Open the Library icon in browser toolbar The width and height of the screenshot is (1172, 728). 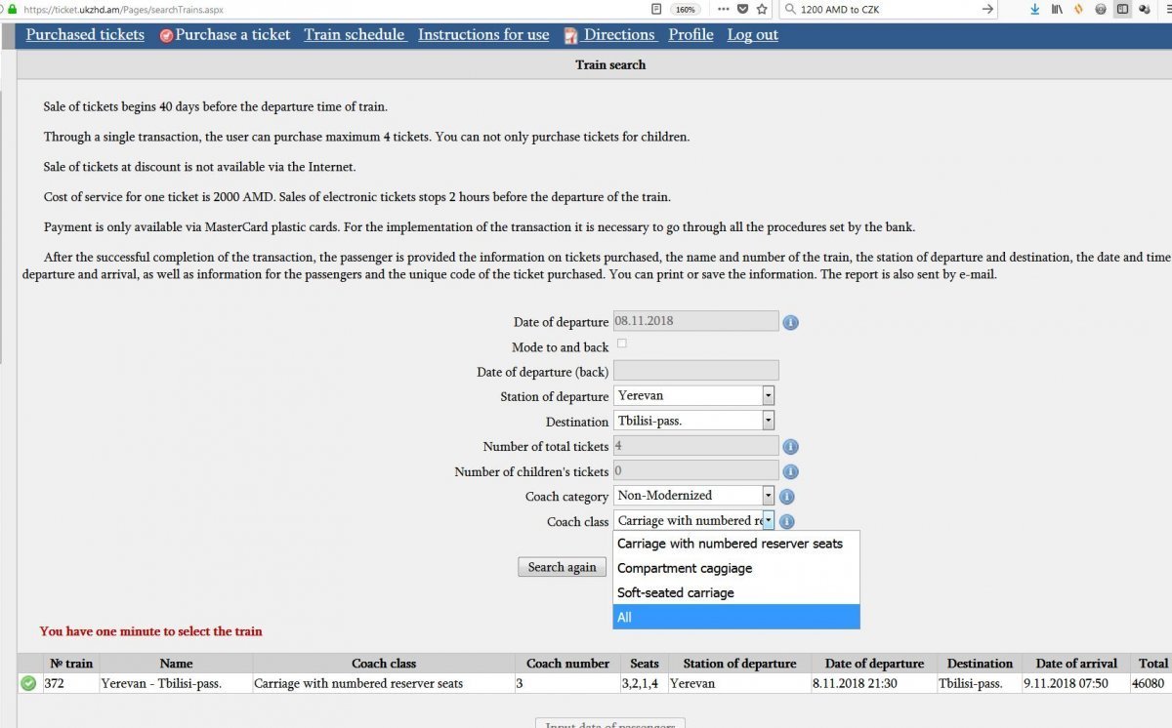(x=1057, y=9)
